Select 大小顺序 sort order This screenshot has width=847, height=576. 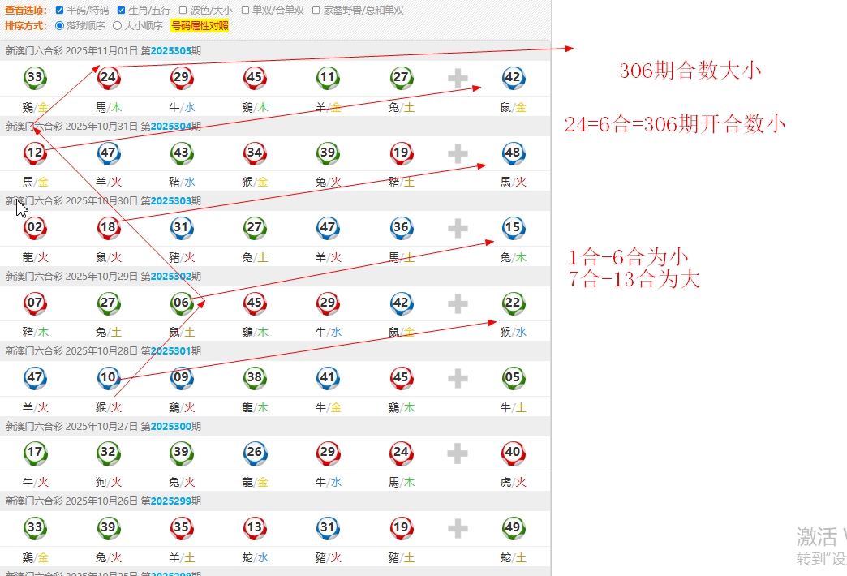click(118, 25)
